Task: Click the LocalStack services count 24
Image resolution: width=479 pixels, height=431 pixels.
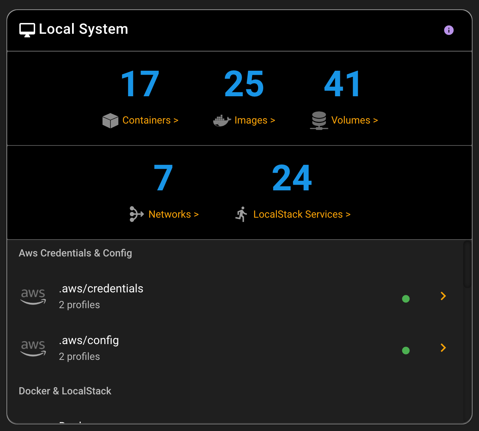Action: (x=292, y=178)
